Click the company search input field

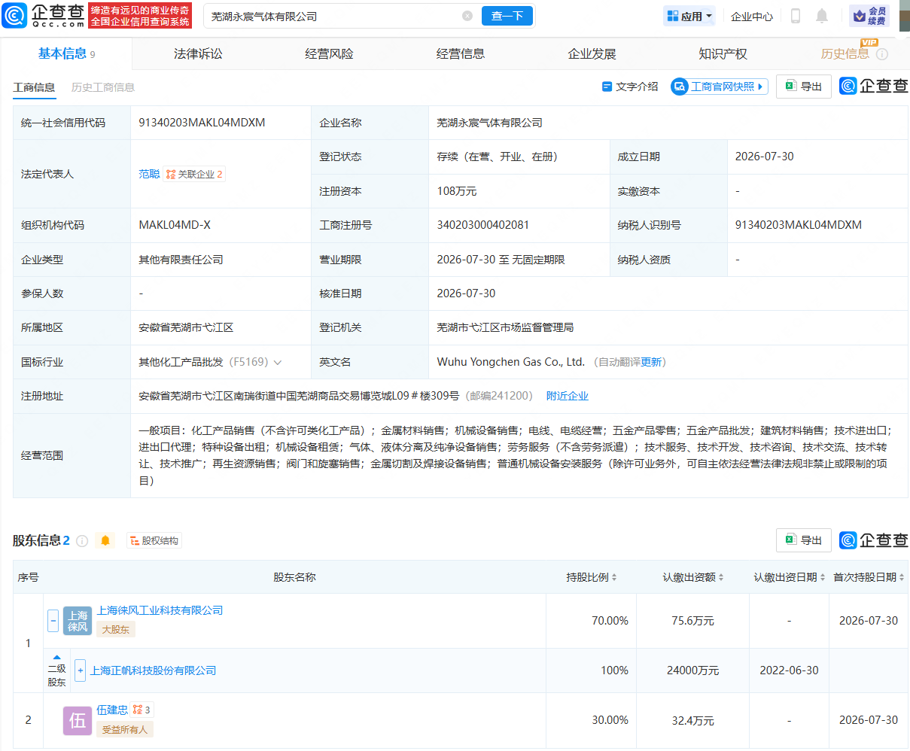[x=335, y=16]
